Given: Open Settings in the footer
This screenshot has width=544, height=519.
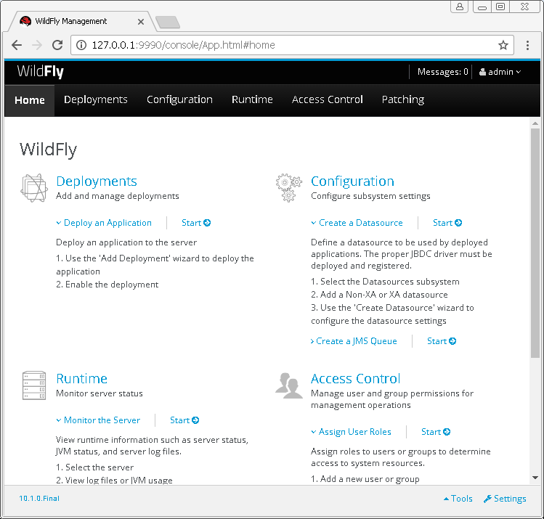Looking at the screenshot, I should click(x=506, y=499).
